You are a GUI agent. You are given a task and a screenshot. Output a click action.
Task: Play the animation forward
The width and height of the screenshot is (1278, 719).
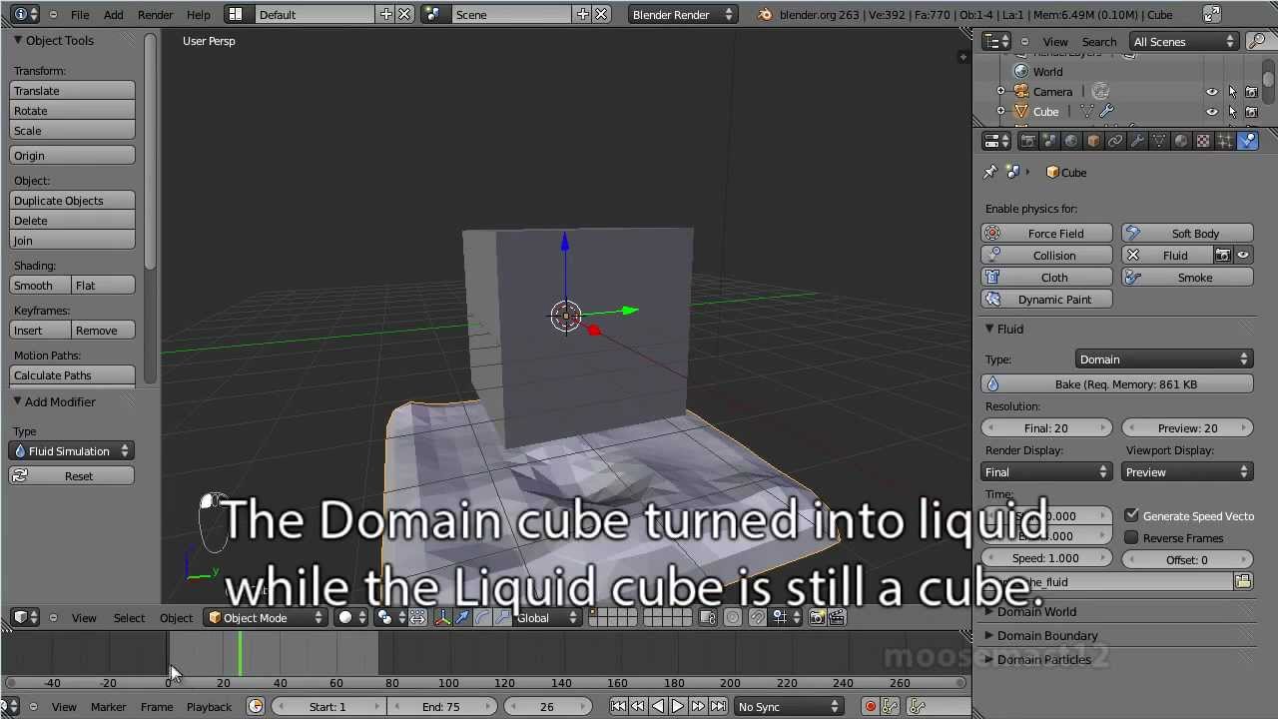tap(678, 707)
